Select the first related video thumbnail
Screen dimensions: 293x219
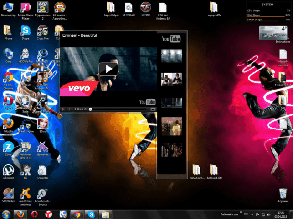(x=171, y=56)
